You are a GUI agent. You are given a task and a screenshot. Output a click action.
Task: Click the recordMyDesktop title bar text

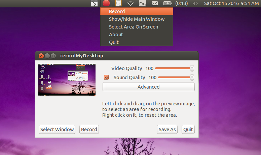pyautogui.click(x=81, y=56)
